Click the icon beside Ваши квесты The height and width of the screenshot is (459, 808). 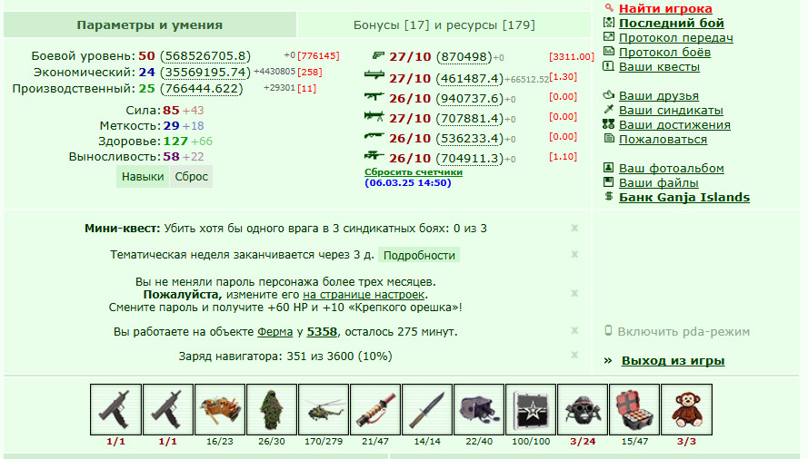click(609, 66)
